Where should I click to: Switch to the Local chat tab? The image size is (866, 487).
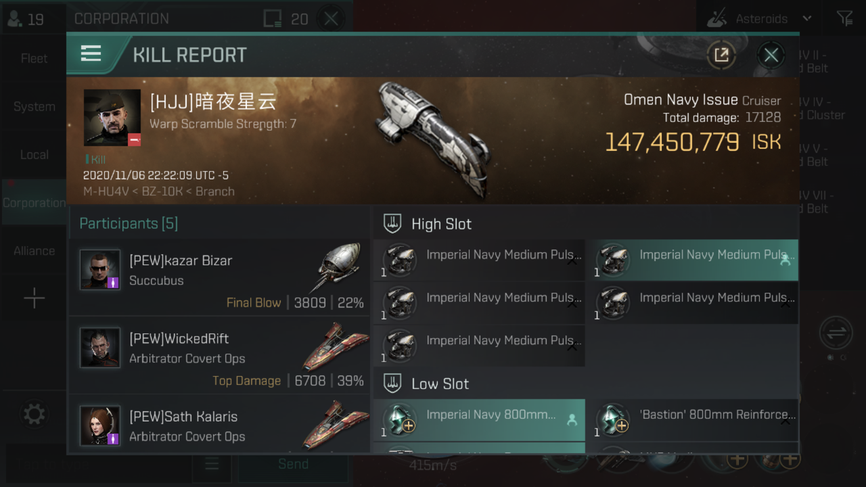click(34, 155)
